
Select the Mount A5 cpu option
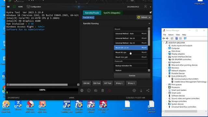click(x=131, y=52)
